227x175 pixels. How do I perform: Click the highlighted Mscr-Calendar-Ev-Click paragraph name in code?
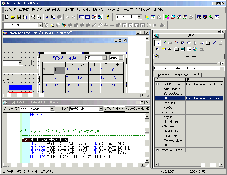45,140
